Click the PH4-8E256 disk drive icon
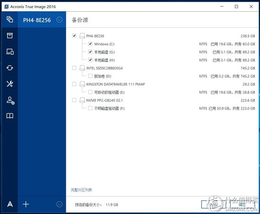This screenshot has height=214, width=260. pos(82,36)
